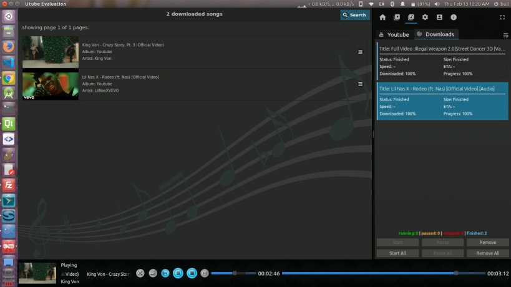Click the Start All button
The width and height of the screenshot is (511, 287).
[397, 253]
